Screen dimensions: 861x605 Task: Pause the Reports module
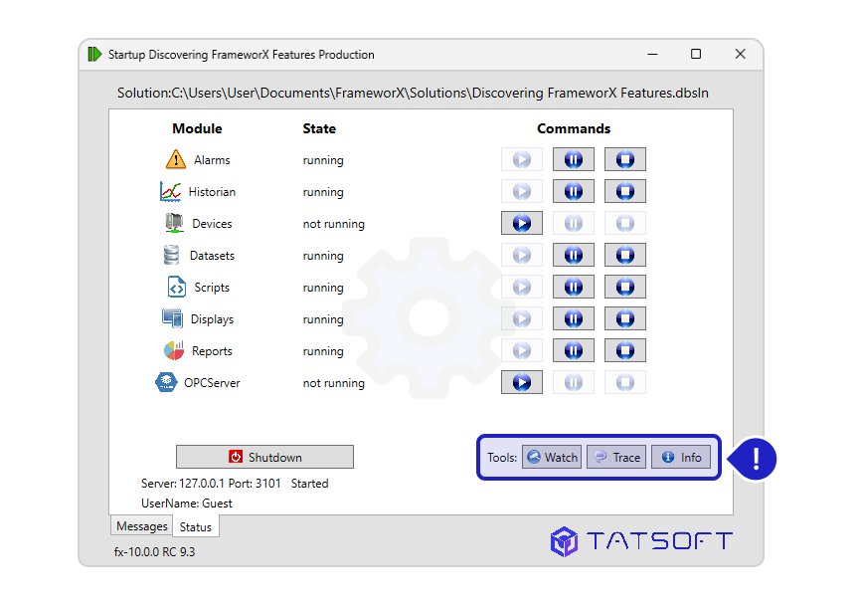(574, 351)
